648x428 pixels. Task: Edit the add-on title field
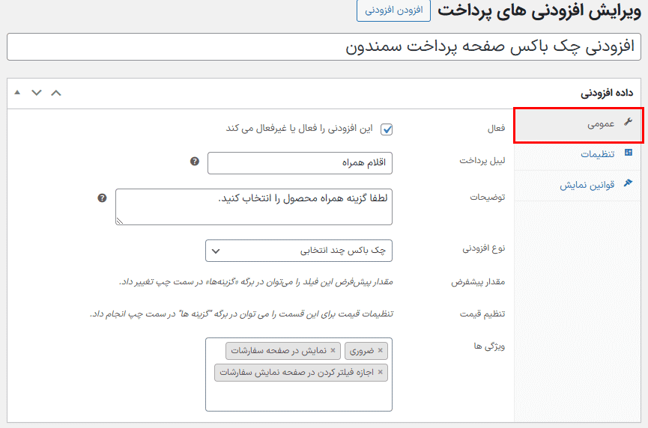pos(324,46)
